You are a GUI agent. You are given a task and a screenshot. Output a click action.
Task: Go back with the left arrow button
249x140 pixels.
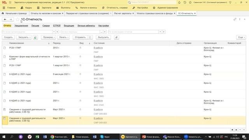[x=5, y=19]
